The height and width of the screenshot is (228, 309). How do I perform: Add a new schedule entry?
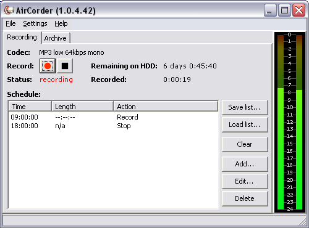tap(245, 164)
